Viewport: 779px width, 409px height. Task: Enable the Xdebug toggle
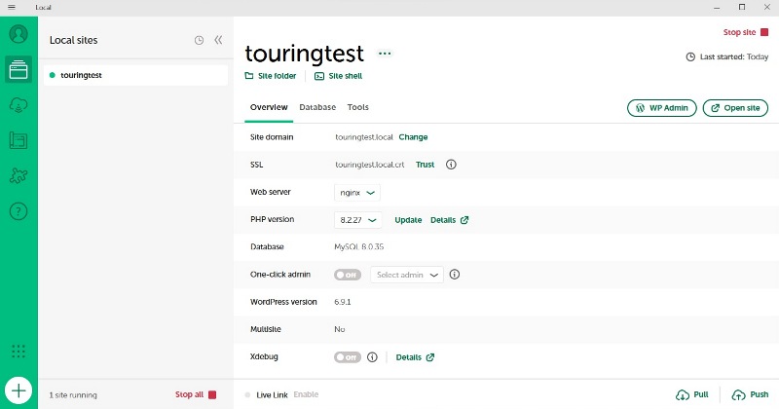click(x=348, y=357)
